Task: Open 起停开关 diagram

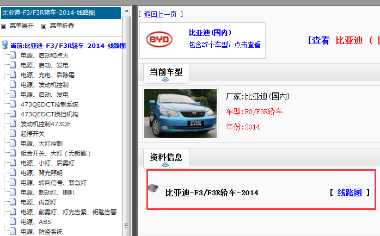Action: click(x=33, y=134)
